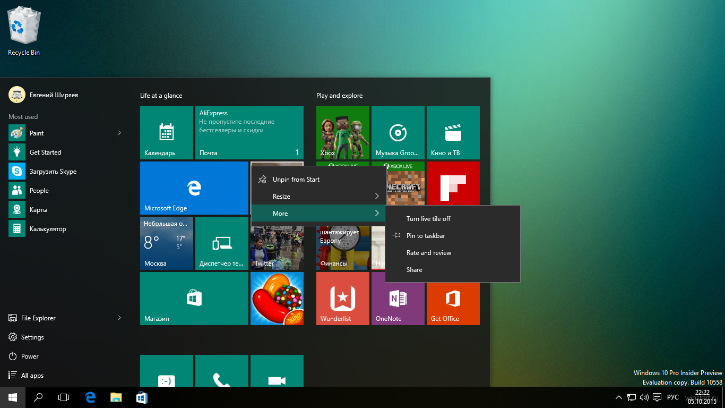Open Action Center notifications icon

point(657,397)
